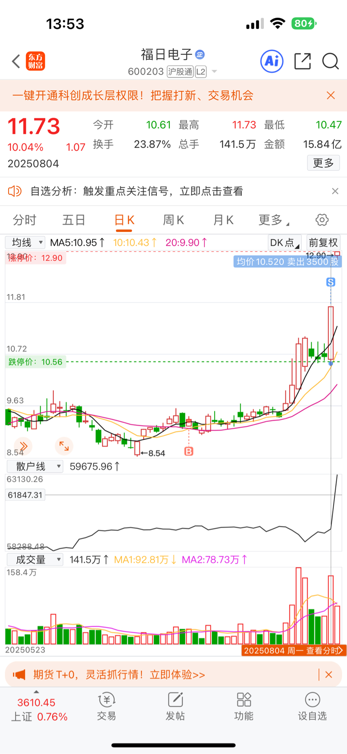Viewport: 347px width, 754px height.
Task: Tap 20250804 周一 查看分时 button
Action: pos(294,651)
